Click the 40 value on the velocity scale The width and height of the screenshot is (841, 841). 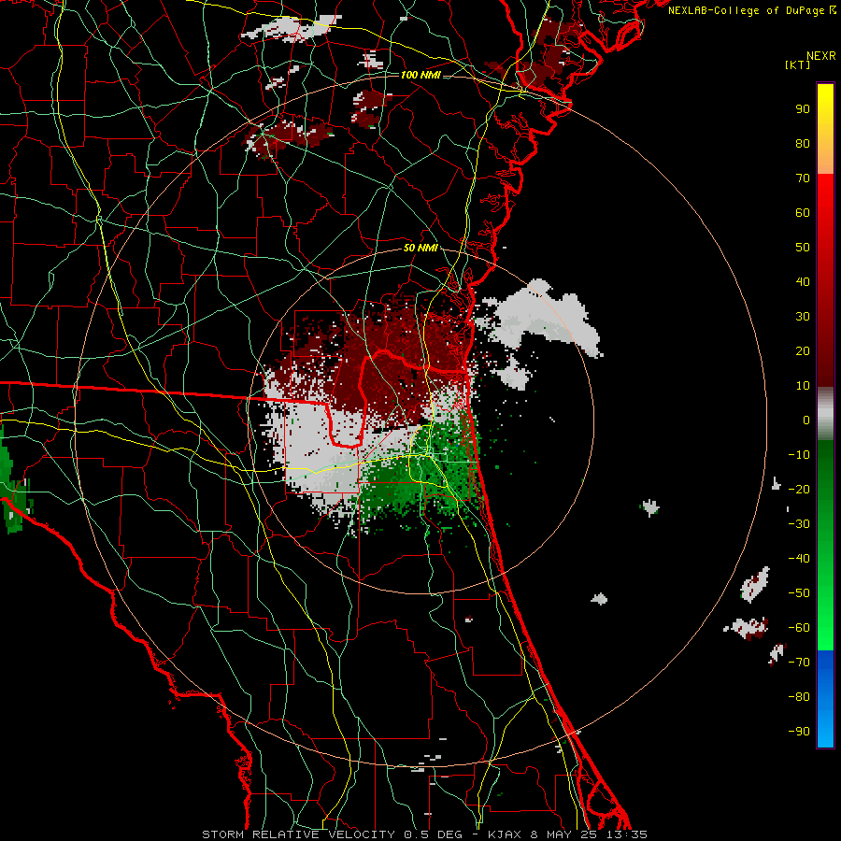click(803, 282)
